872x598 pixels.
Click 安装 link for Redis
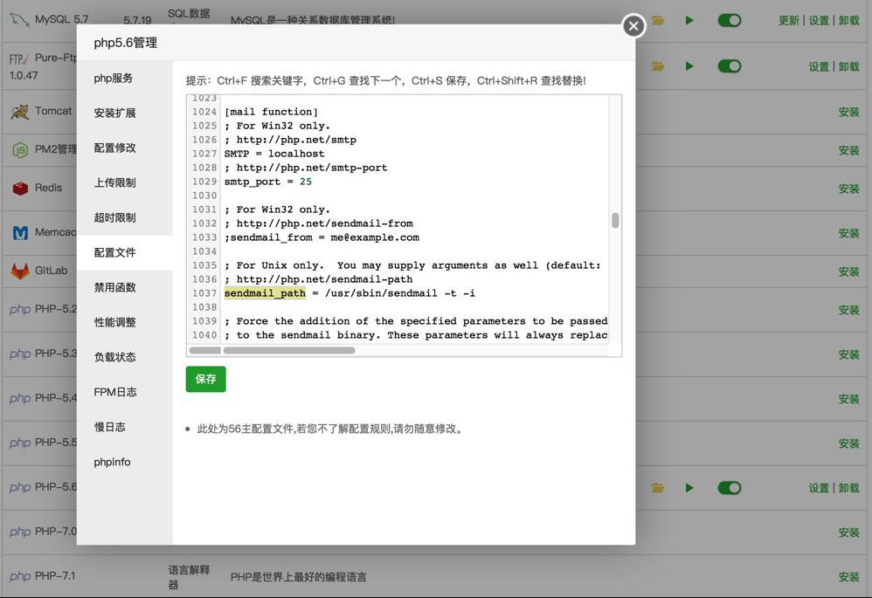tap(848, 189)
